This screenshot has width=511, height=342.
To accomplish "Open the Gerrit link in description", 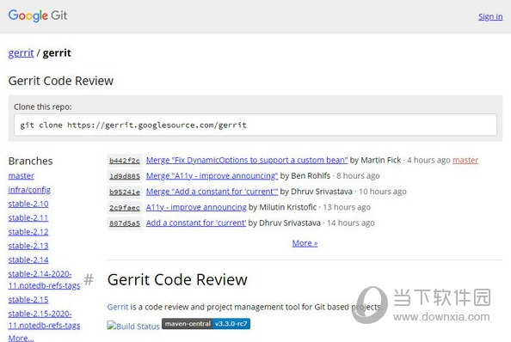I will 118,307.
